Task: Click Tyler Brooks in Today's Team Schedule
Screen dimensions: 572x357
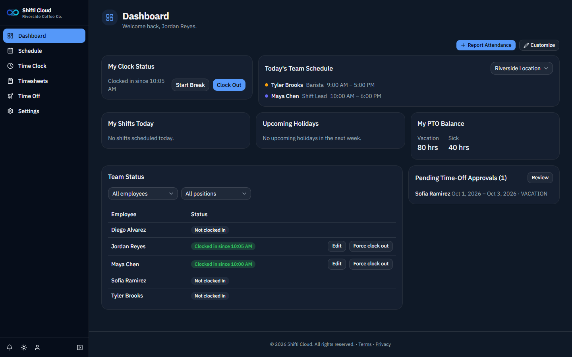Action: click(x=287, y=85)
